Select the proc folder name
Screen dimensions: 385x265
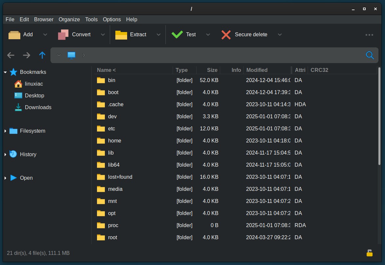(x=113, y=225)
